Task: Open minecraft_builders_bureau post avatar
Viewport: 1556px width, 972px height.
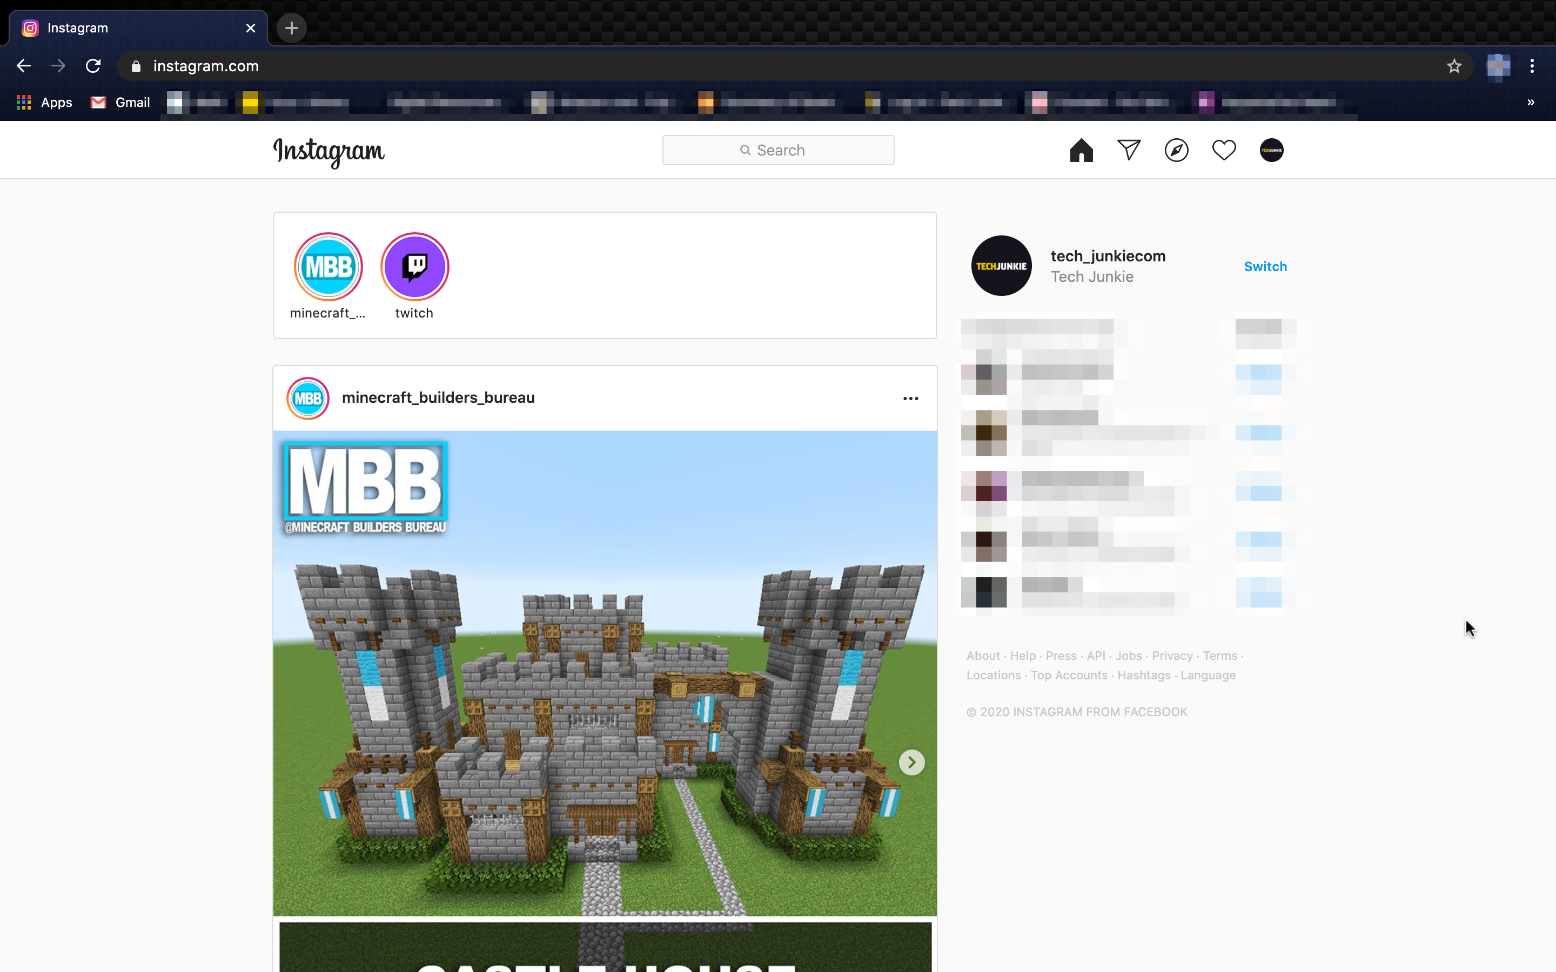Action: click(x=308, y=399)
